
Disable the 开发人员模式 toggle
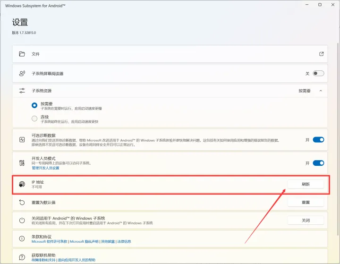point(318,163)
